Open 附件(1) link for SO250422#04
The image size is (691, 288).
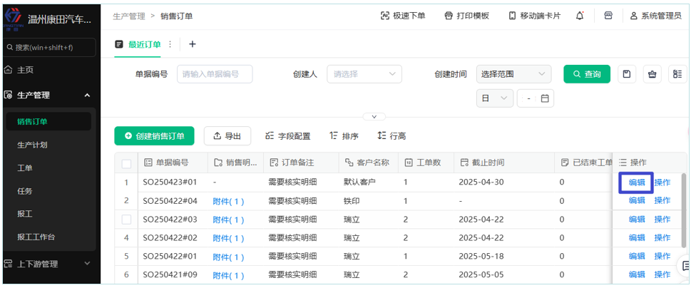coord(228,201)
